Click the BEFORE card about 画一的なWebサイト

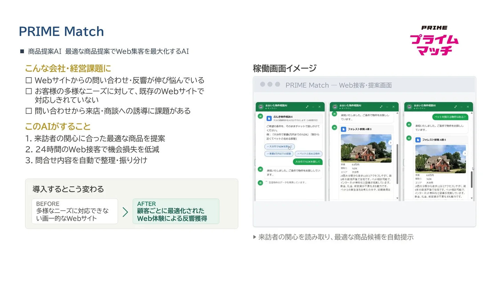click(75, 211)
